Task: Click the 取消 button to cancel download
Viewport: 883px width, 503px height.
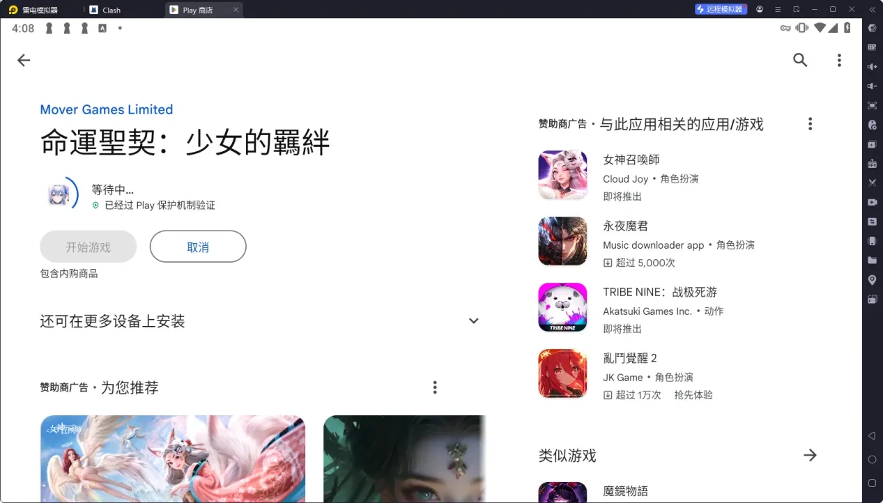Action: 198,247
